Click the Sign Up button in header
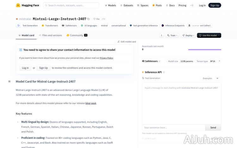237x148 pixels. pyautogui.click(x=215, y=5)
